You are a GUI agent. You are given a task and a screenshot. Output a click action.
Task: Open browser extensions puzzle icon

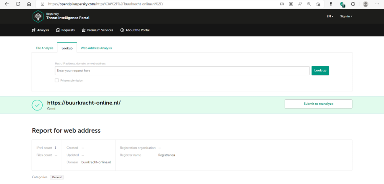coord(353,4)
